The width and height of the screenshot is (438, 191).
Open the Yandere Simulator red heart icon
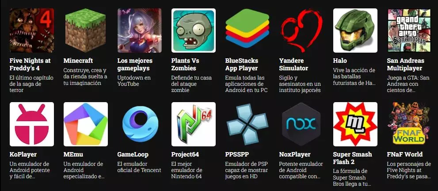[x=301, y=31]
